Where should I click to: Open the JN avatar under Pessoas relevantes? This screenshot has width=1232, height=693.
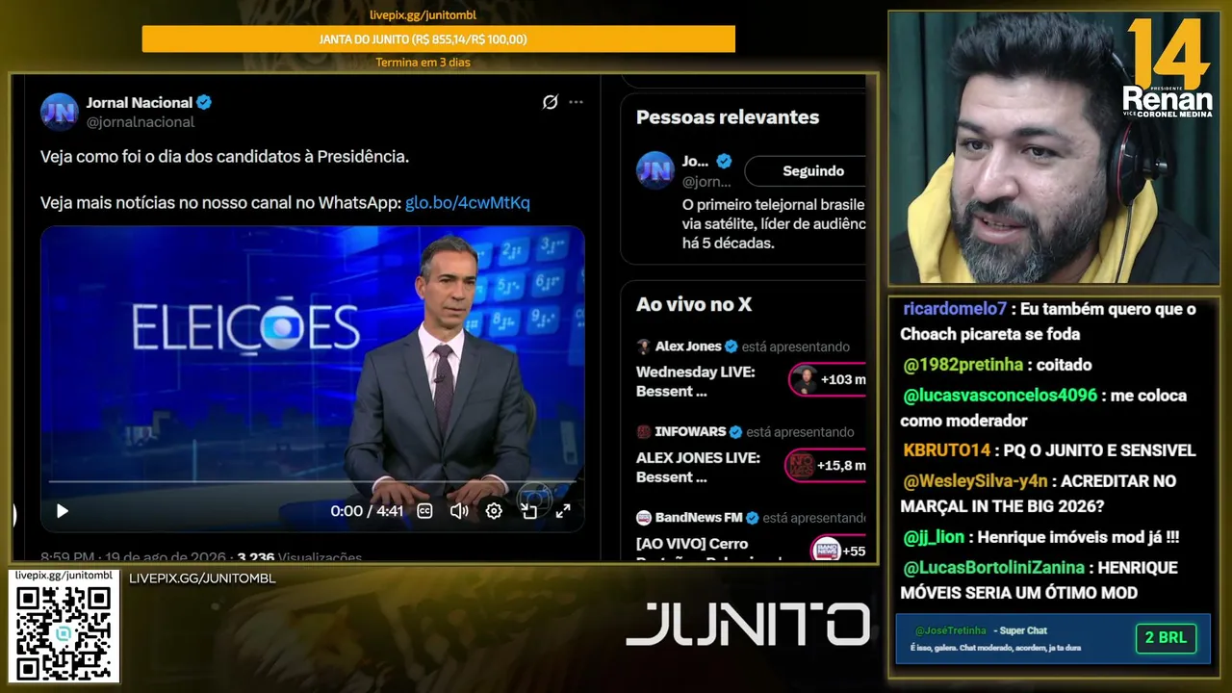point(654,170)
